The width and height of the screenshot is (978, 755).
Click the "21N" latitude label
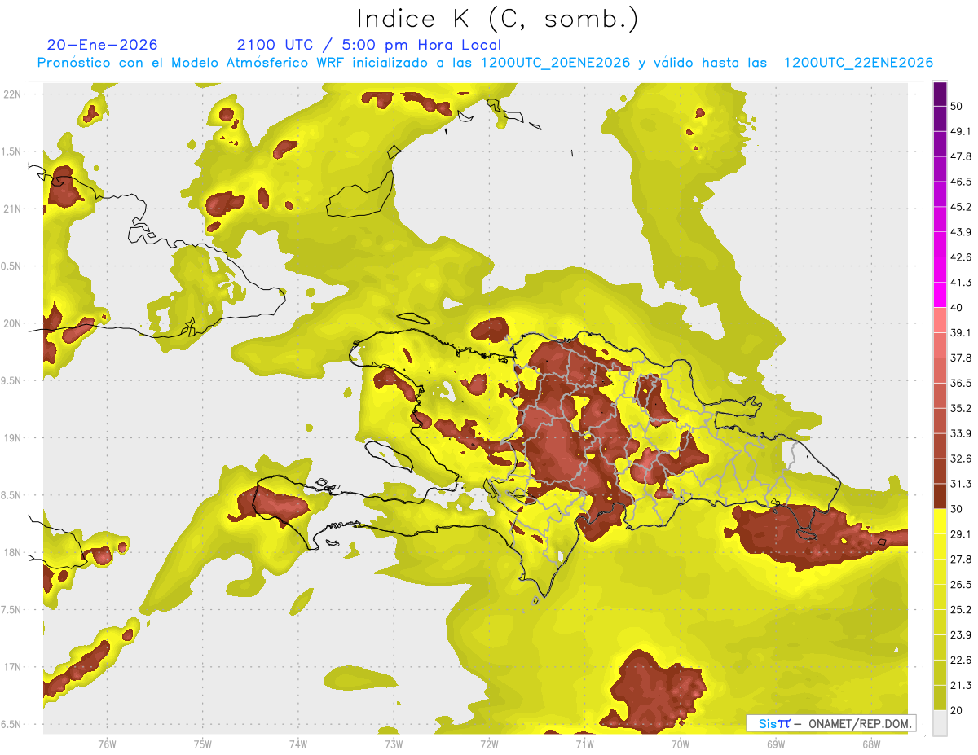point(12,209)
